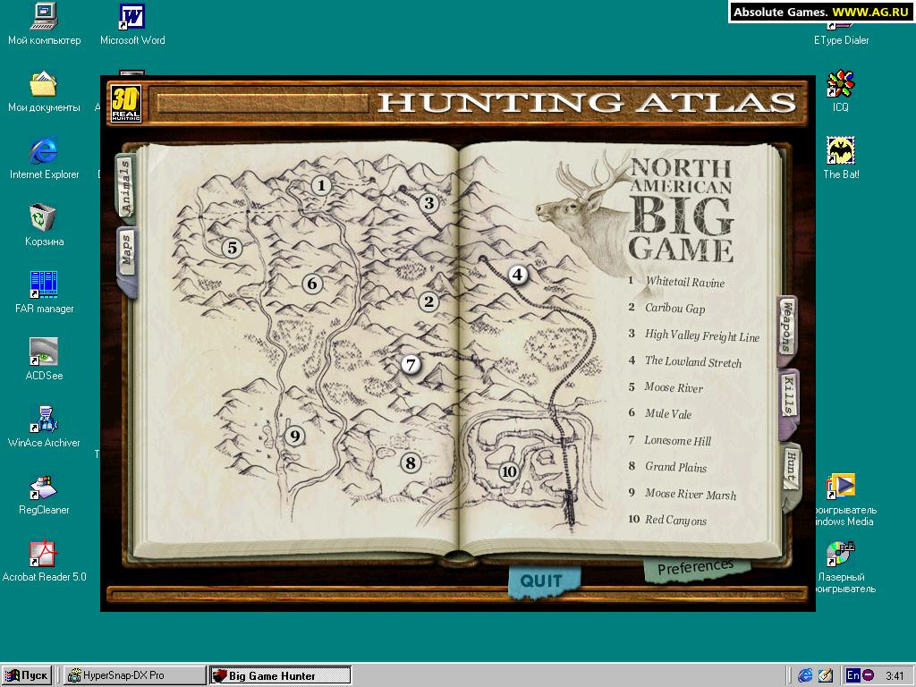This screenshot has width=916, height=687.
Task: Open Preferences
Action: pos(695,567)
